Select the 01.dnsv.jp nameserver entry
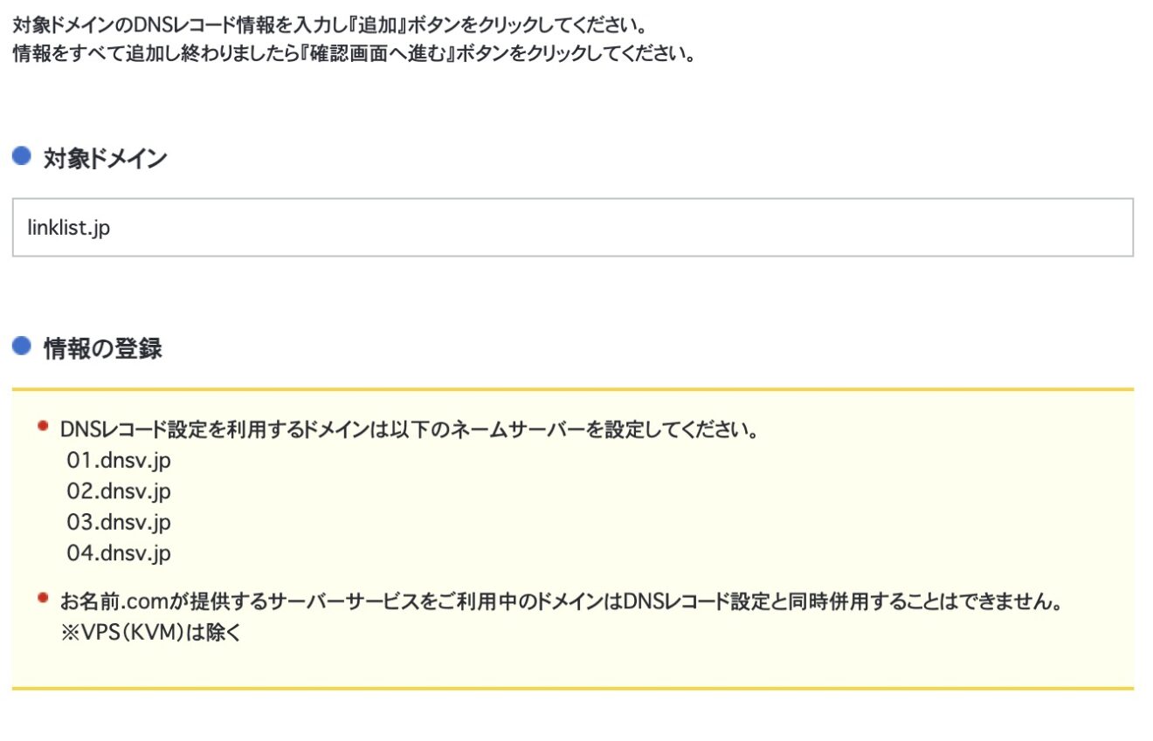Screen dimensions: 1153x741 point(119,460)
